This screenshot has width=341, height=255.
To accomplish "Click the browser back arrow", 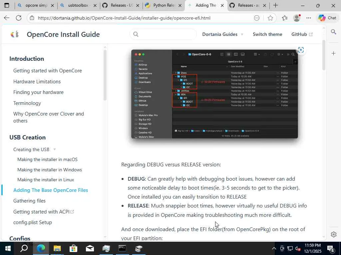I will 7,18.
